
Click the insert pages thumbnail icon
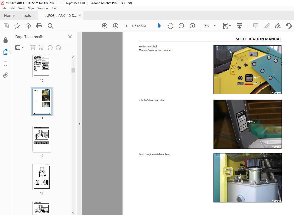click(41, 48)
